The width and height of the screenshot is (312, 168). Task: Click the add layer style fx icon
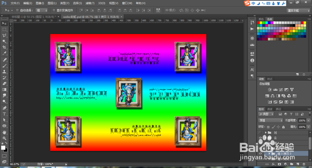point(273,164)
